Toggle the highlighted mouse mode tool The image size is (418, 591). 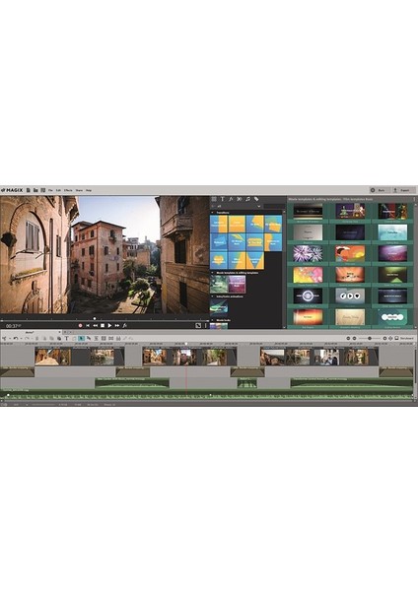[x=81, y=339]
